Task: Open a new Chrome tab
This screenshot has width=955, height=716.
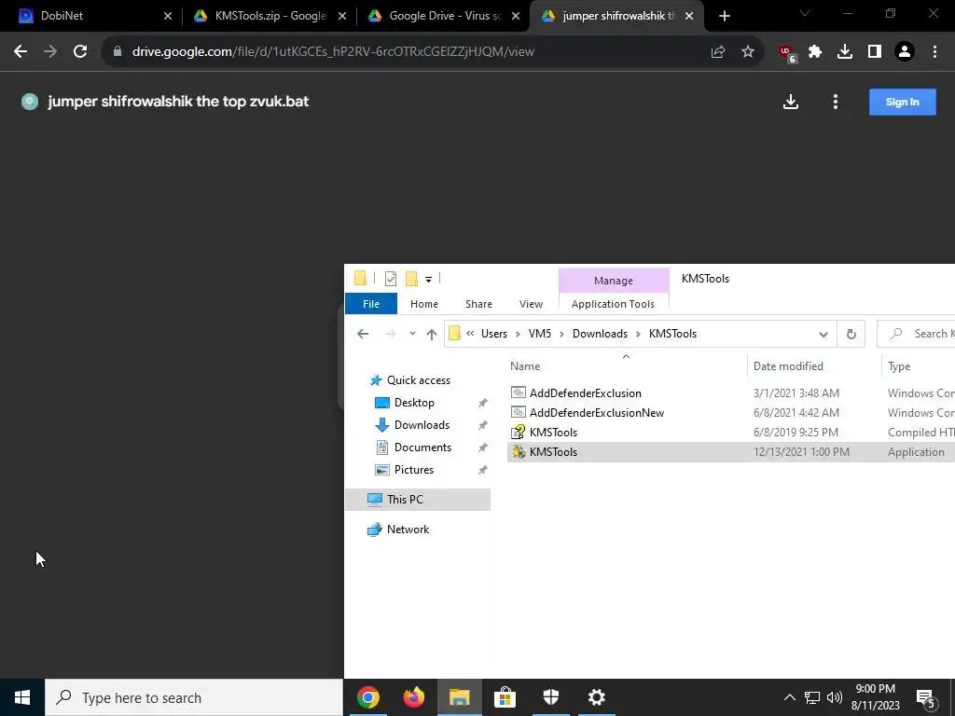Action: coord(724,16)
